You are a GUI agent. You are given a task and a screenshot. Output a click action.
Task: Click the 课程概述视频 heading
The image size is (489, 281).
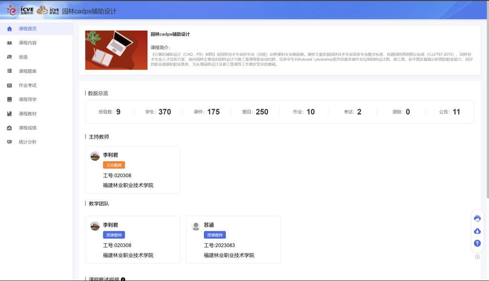[x=104, y=279]
